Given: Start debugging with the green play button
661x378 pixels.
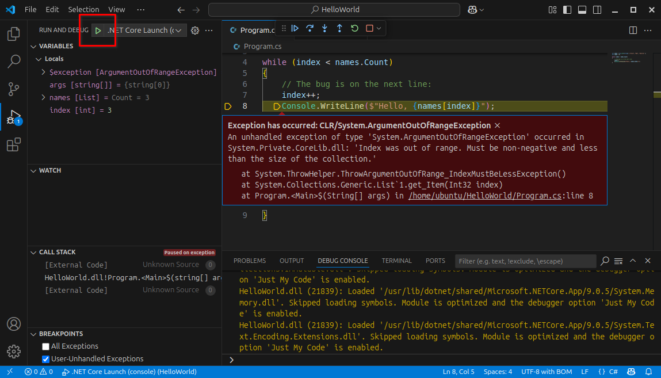Looking at the screenshot, I should click(x=98, y=30).
